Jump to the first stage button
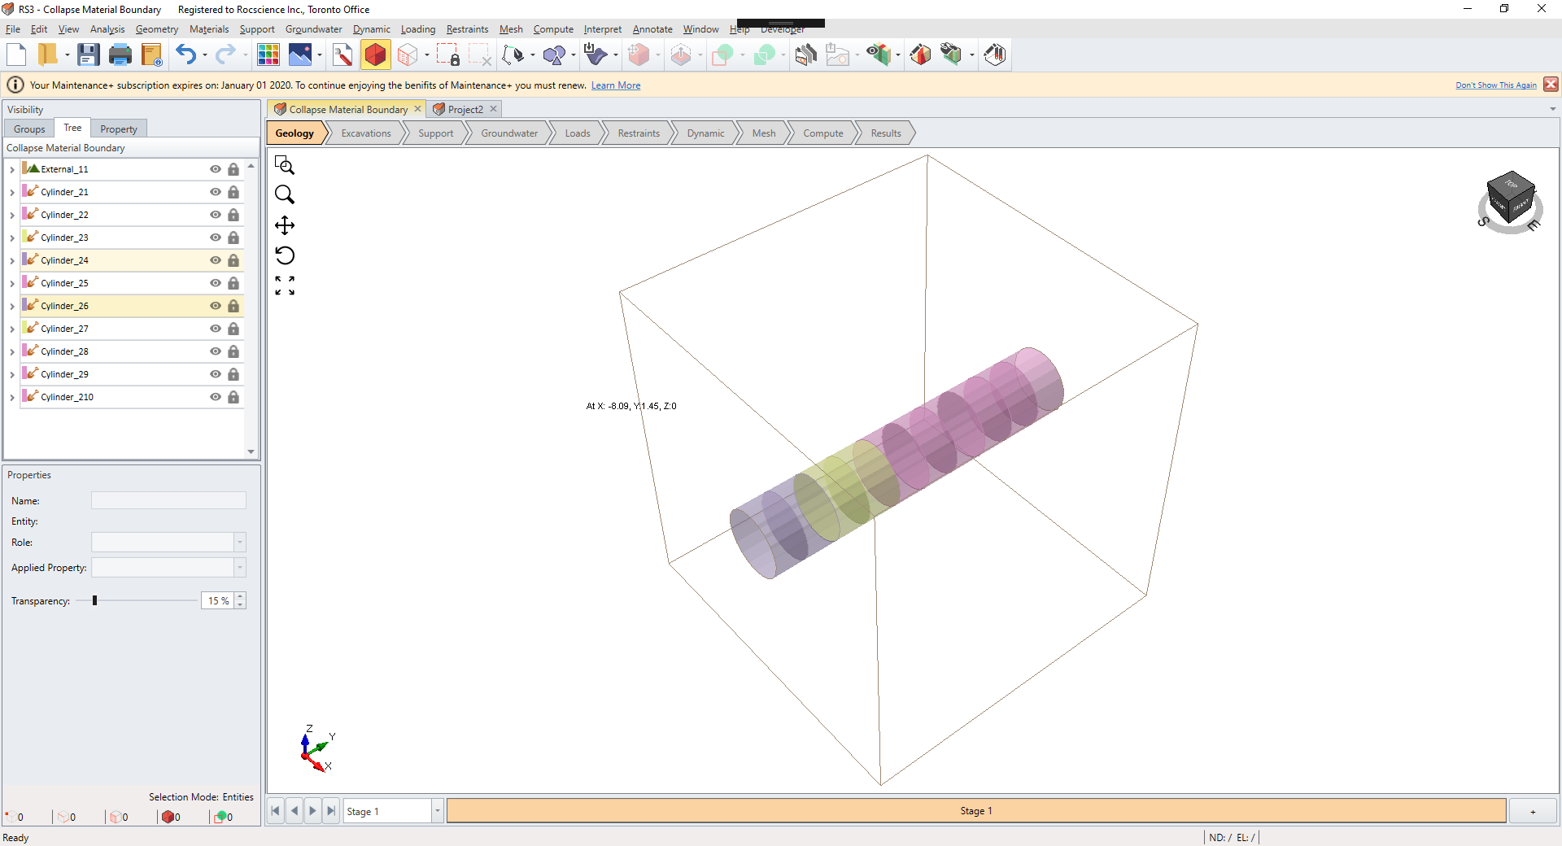Screen dimensions: 1562x846 [x=276, y=811]
